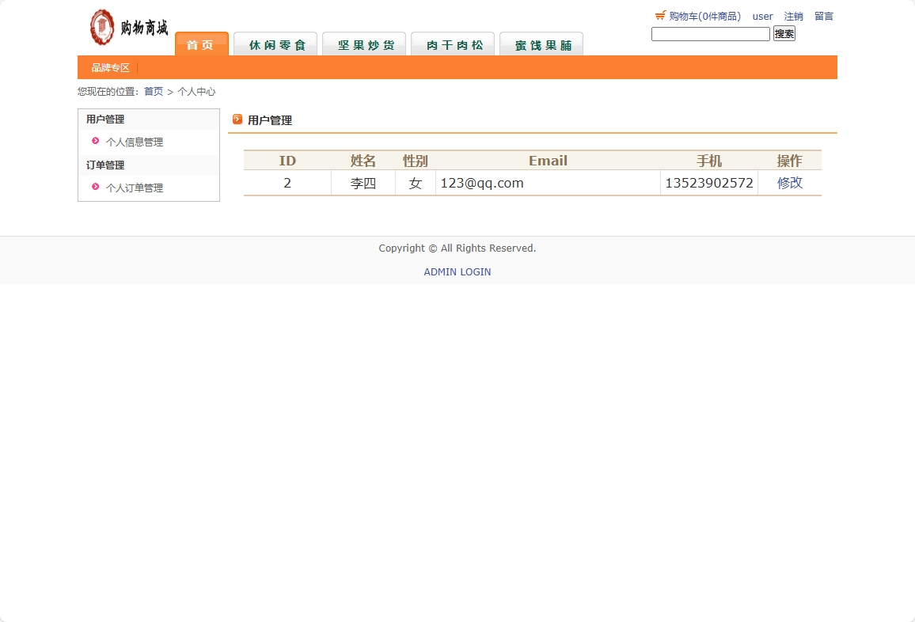Open the 留言 message page

pos(823,16)
